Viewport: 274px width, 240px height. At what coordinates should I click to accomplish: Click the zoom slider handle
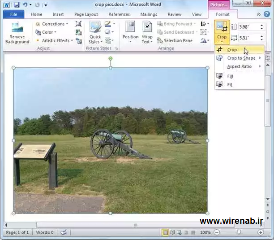click(239, 232)
